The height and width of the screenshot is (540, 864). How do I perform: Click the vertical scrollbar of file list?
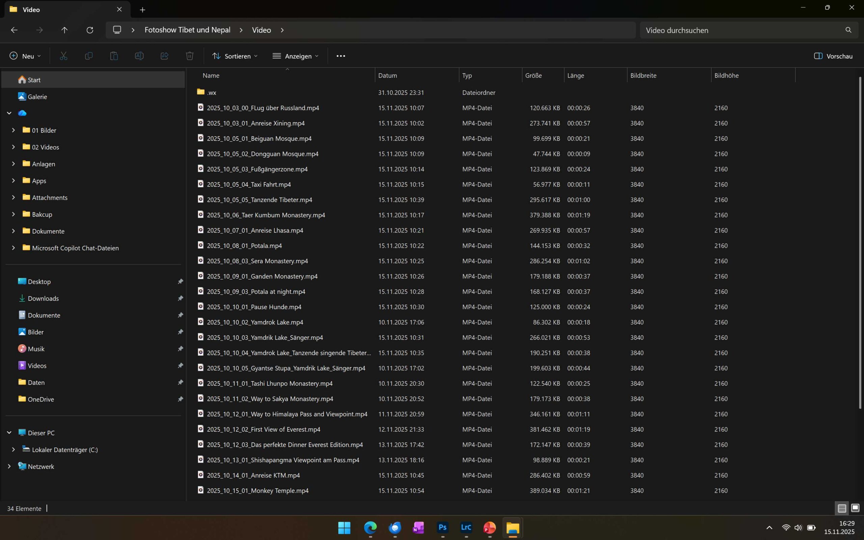point(860,243)
